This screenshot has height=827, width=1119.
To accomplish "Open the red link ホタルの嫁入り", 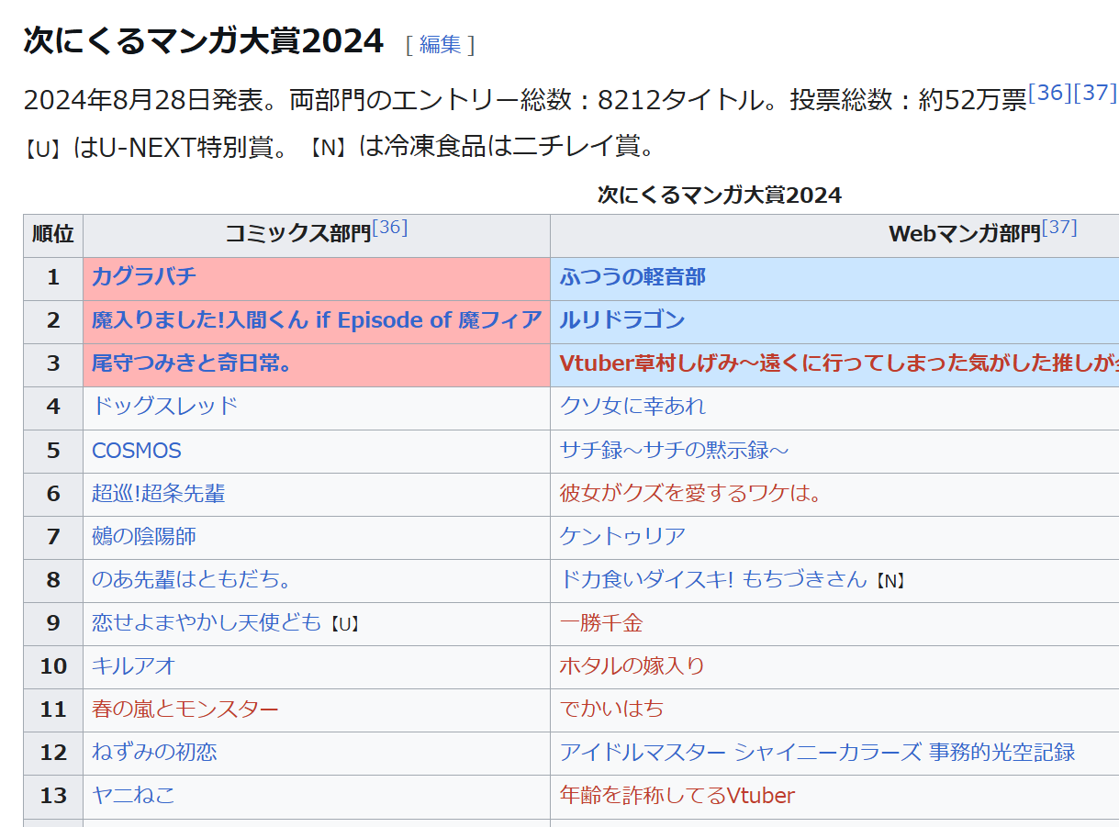I will 632,665.
